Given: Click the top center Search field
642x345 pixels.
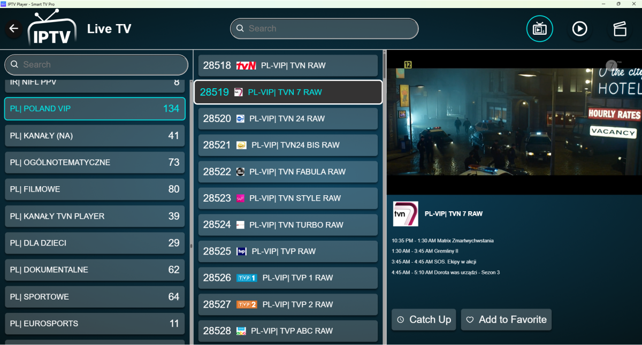Looking at the screenshot, I should [324, 28].
